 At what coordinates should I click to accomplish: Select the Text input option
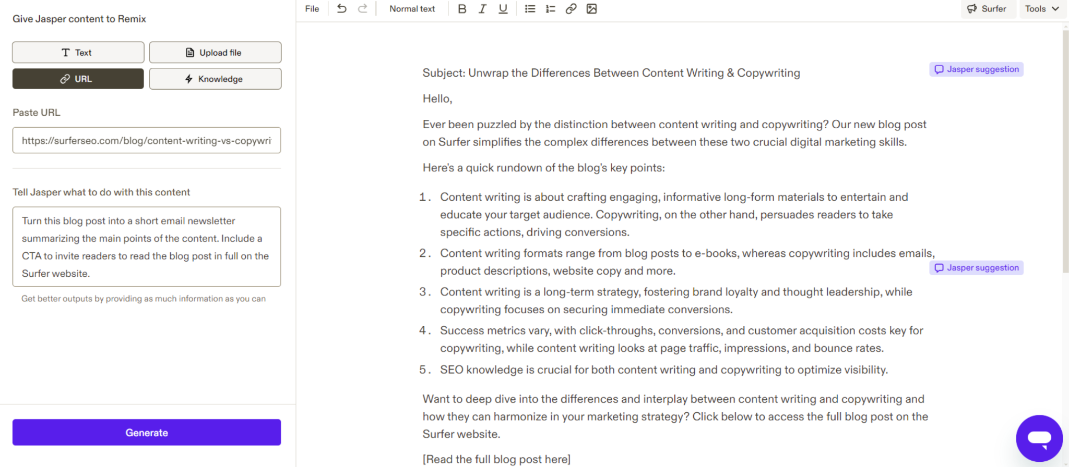pos(78,53)
